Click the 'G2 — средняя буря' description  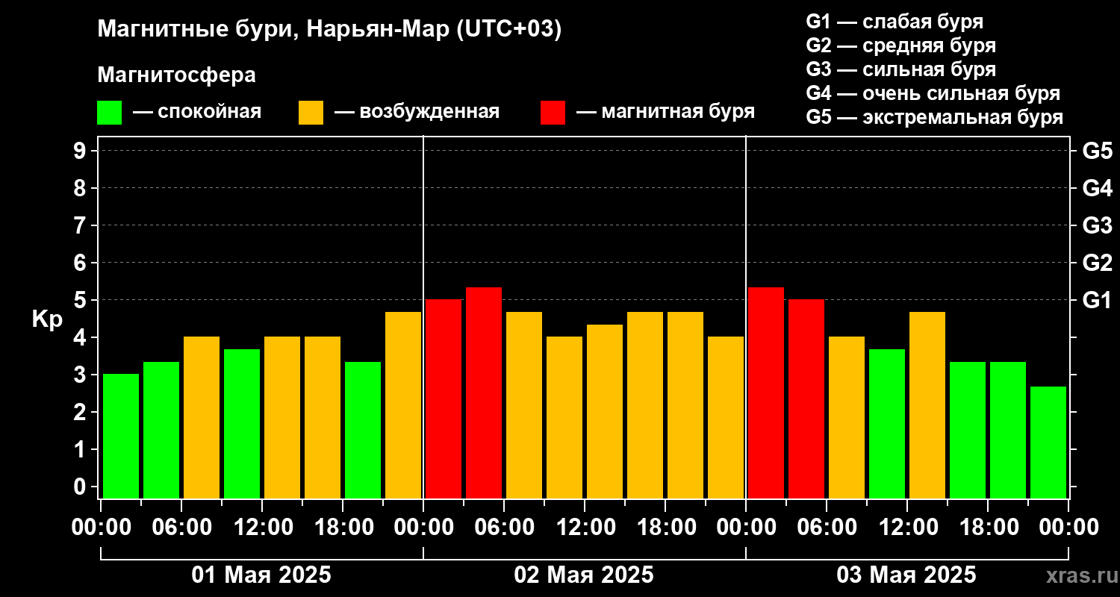pyautogui.click(x=901, y=46)
